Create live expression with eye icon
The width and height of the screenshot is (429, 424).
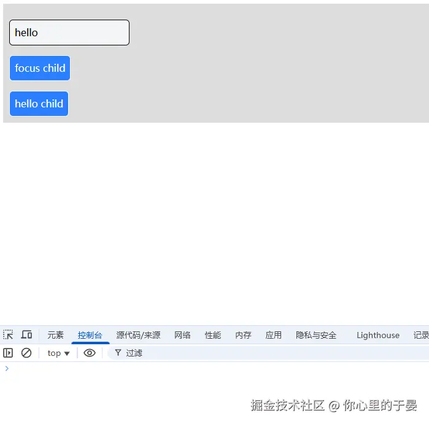90,353
